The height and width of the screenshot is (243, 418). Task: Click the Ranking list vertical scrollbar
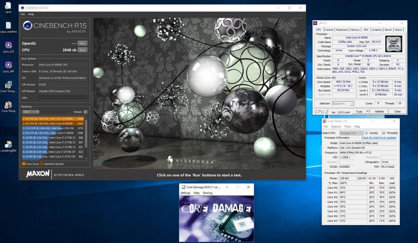click(87, 137)
